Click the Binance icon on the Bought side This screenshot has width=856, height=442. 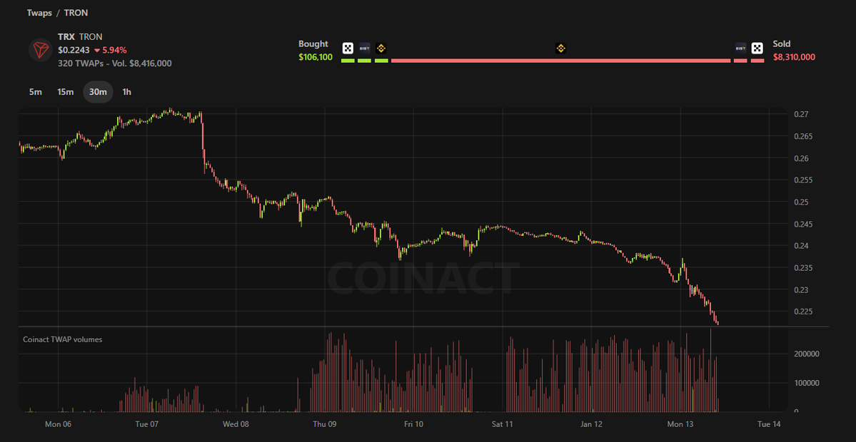coord(381,48)
